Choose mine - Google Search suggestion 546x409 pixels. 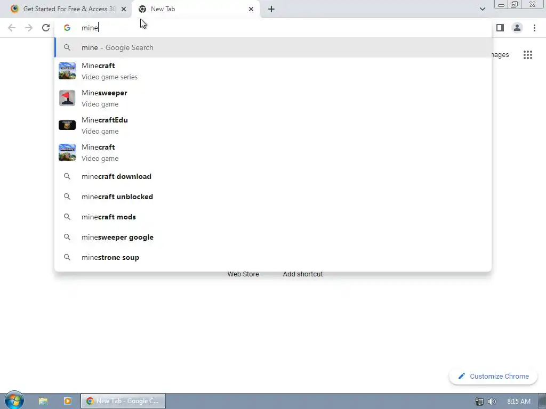(273, 47)
